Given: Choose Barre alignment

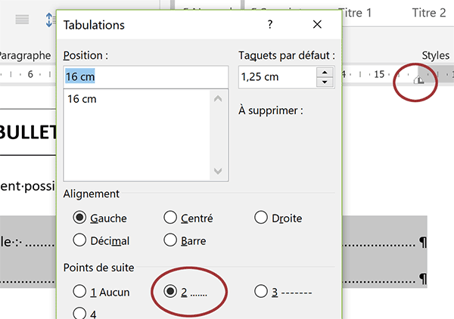Looking at the screenshot, I should tap(170, 240).
